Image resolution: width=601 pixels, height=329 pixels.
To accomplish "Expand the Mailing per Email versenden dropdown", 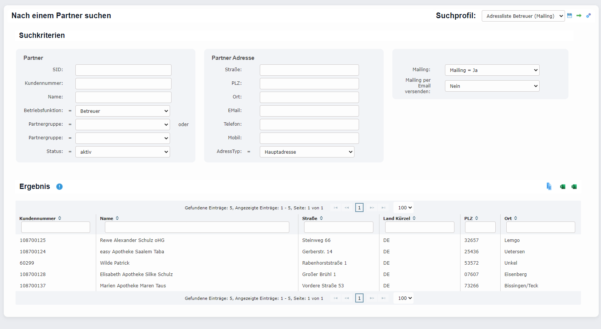I will click(x=492, y=86).
